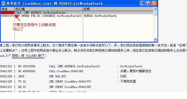187x99 pixels.
Task: Click address 00401331 in the listing
Action: (6, 87)
